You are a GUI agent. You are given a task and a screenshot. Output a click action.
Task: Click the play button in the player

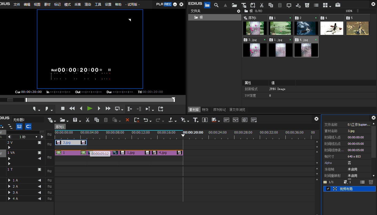click(90, 109)
